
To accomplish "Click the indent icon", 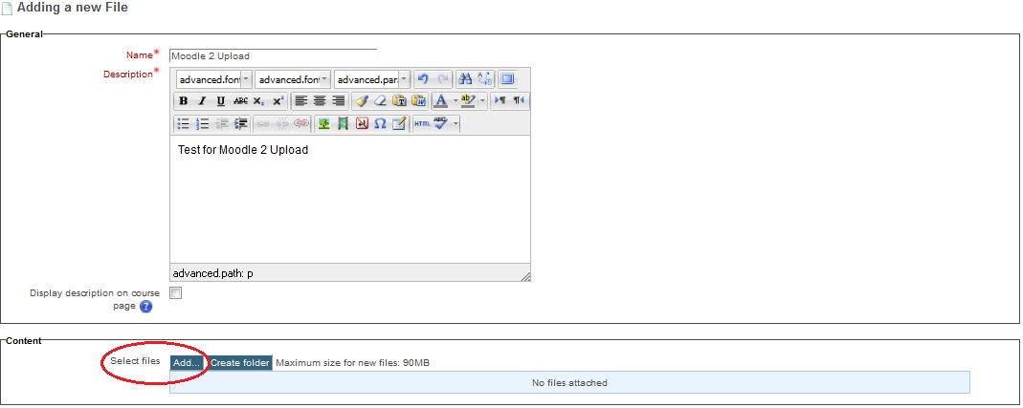I will [x=240, y=123].
